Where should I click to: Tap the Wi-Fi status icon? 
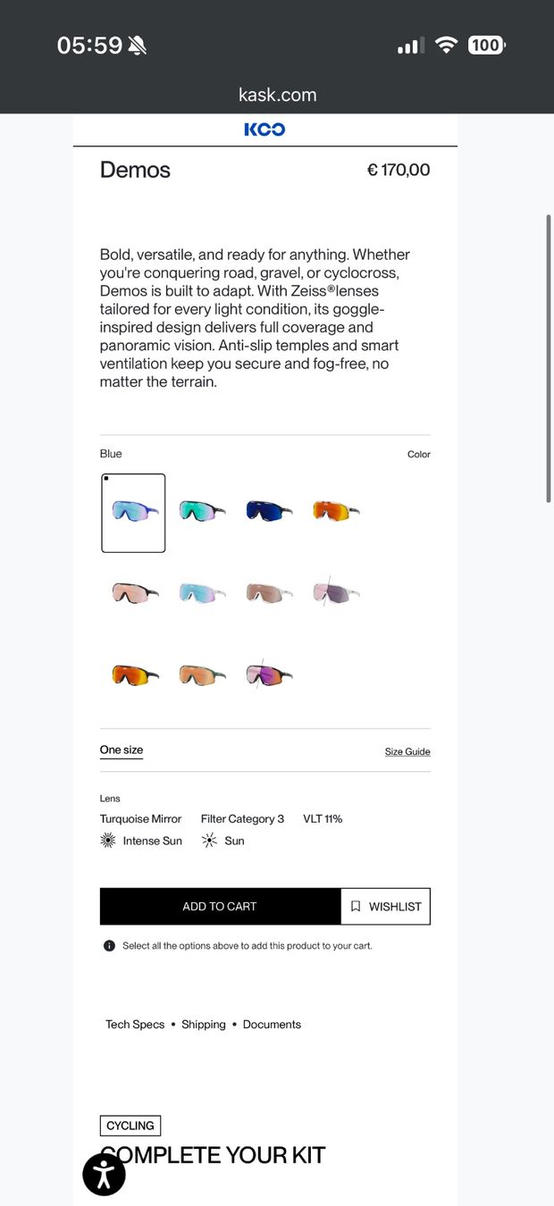coord(446,45)
